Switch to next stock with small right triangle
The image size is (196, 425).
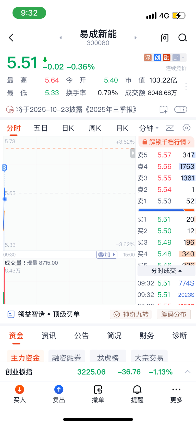[136, 38]
